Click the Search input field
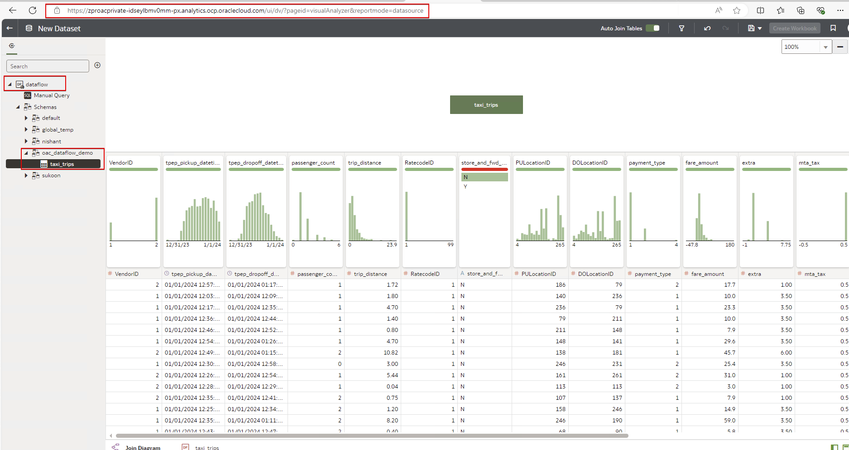The width and height of the screenshot is (849, 450). (x=48, y=66)
